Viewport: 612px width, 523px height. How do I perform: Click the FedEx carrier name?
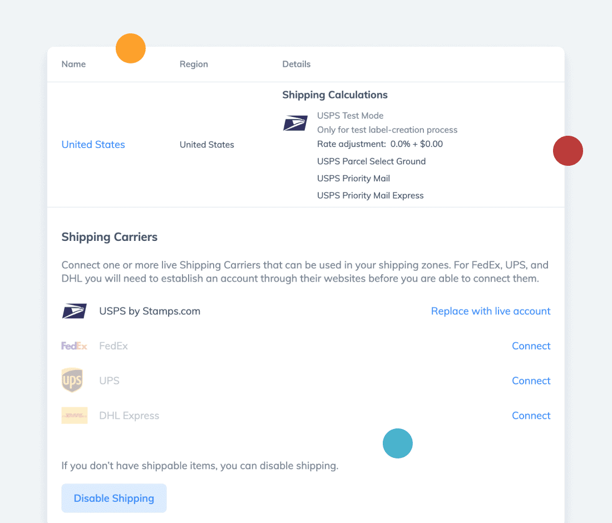113,346
